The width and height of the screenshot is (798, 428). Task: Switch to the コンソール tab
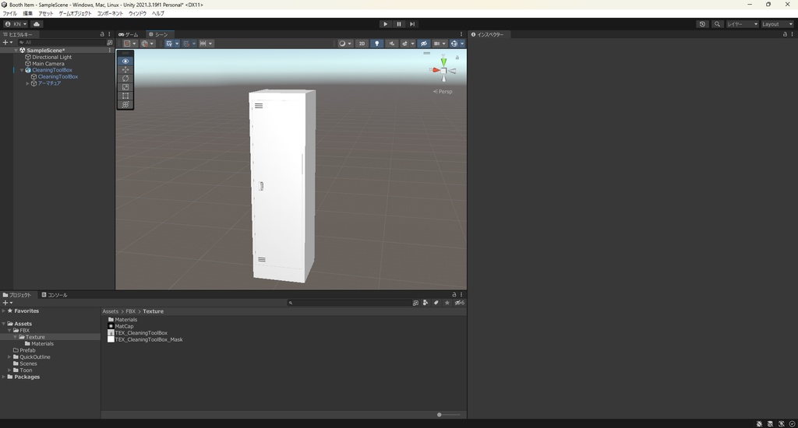pos(55,295)
